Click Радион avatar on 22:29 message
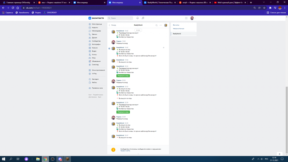The height and width of the screenshot is (162, 288). pyautogui.click(x=113, y=118)
